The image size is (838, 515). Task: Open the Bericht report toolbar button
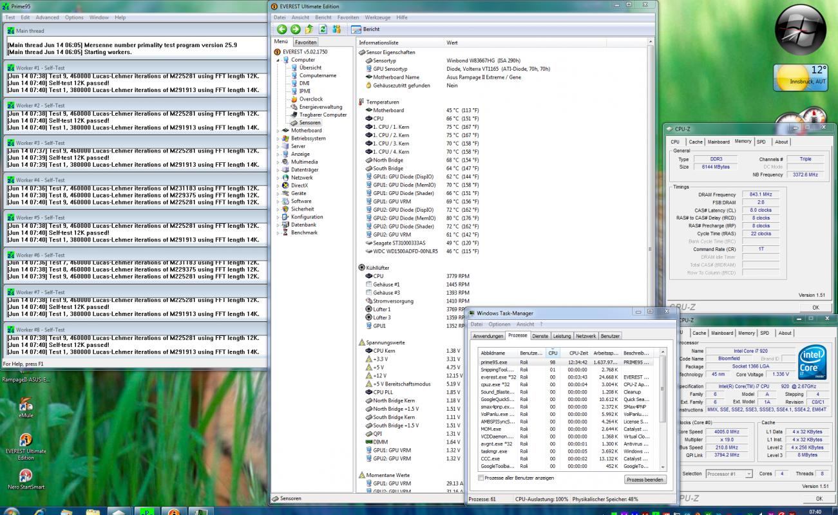tap(365, 29)
